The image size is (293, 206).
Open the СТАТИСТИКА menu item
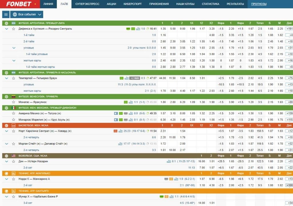210,4
